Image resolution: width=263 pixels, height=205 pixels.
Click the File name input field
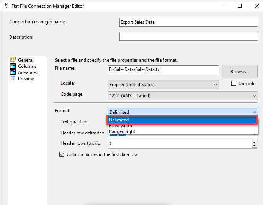pos(163,69)
